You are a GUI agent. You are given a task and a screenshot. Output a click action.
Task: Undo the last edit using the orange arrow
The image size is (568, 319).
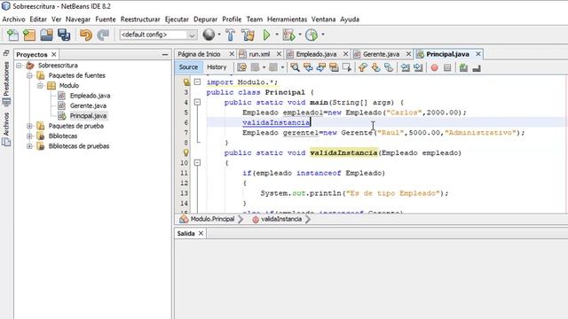coord(86,35)
